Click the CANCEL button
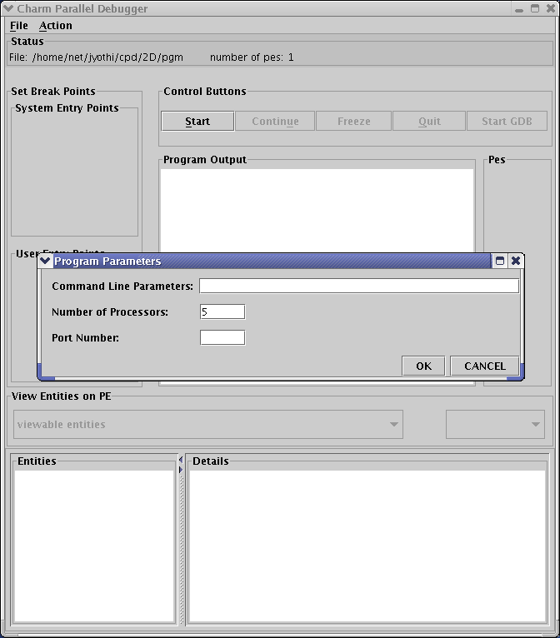 [484, 366]
